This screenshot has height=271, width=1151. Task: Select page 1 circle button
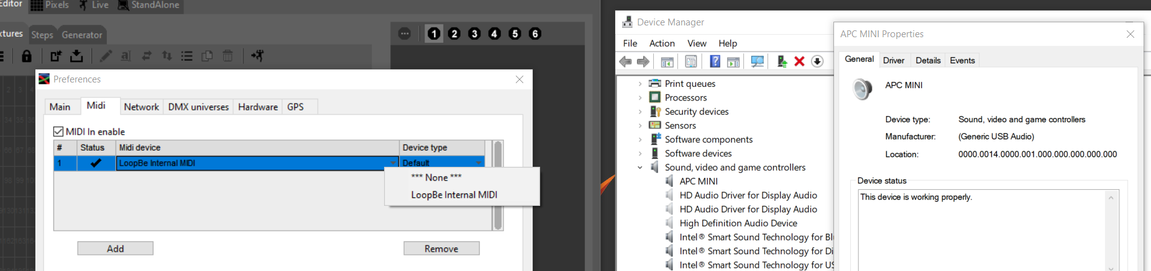point(434,33)
